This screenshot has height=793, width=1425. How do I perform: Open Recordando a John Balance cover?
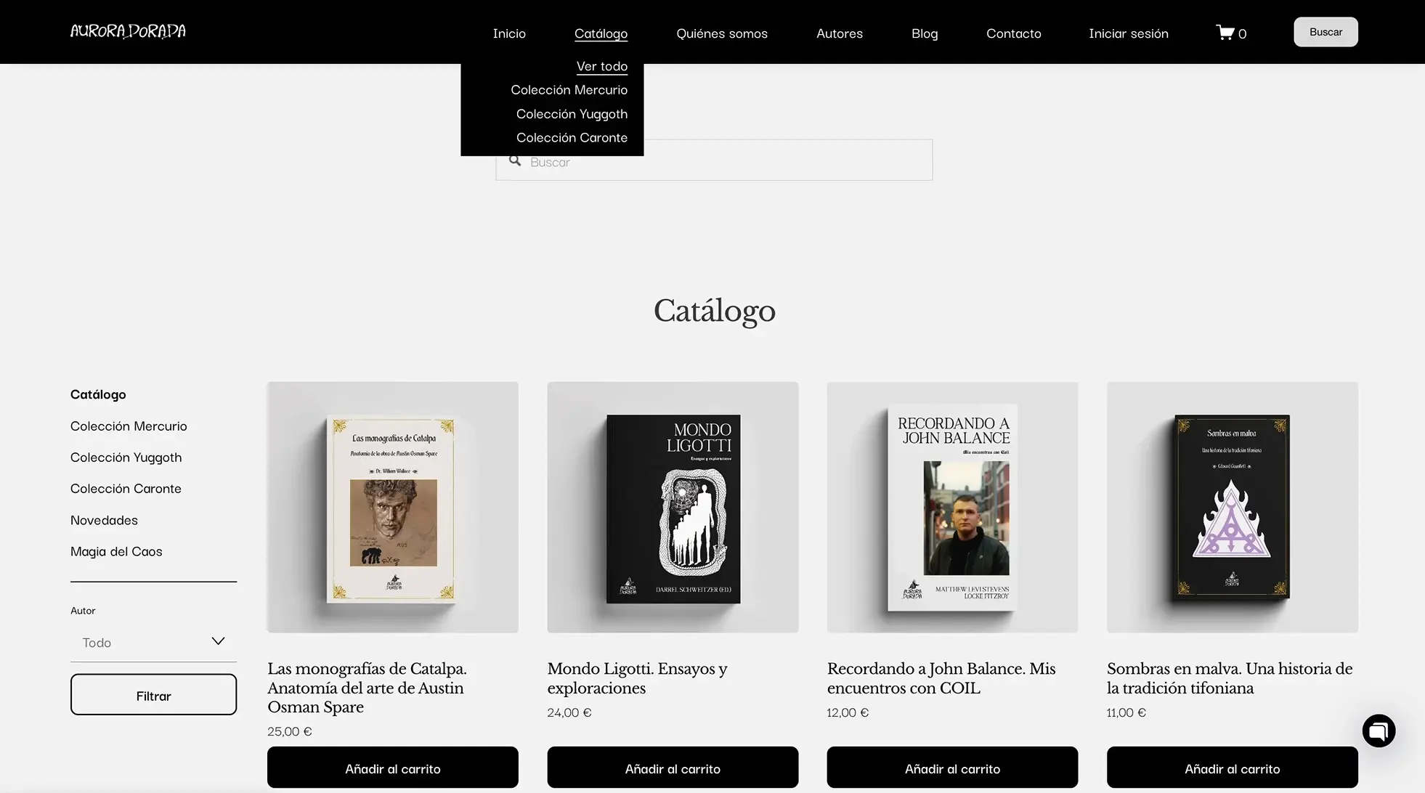(952, 508)
